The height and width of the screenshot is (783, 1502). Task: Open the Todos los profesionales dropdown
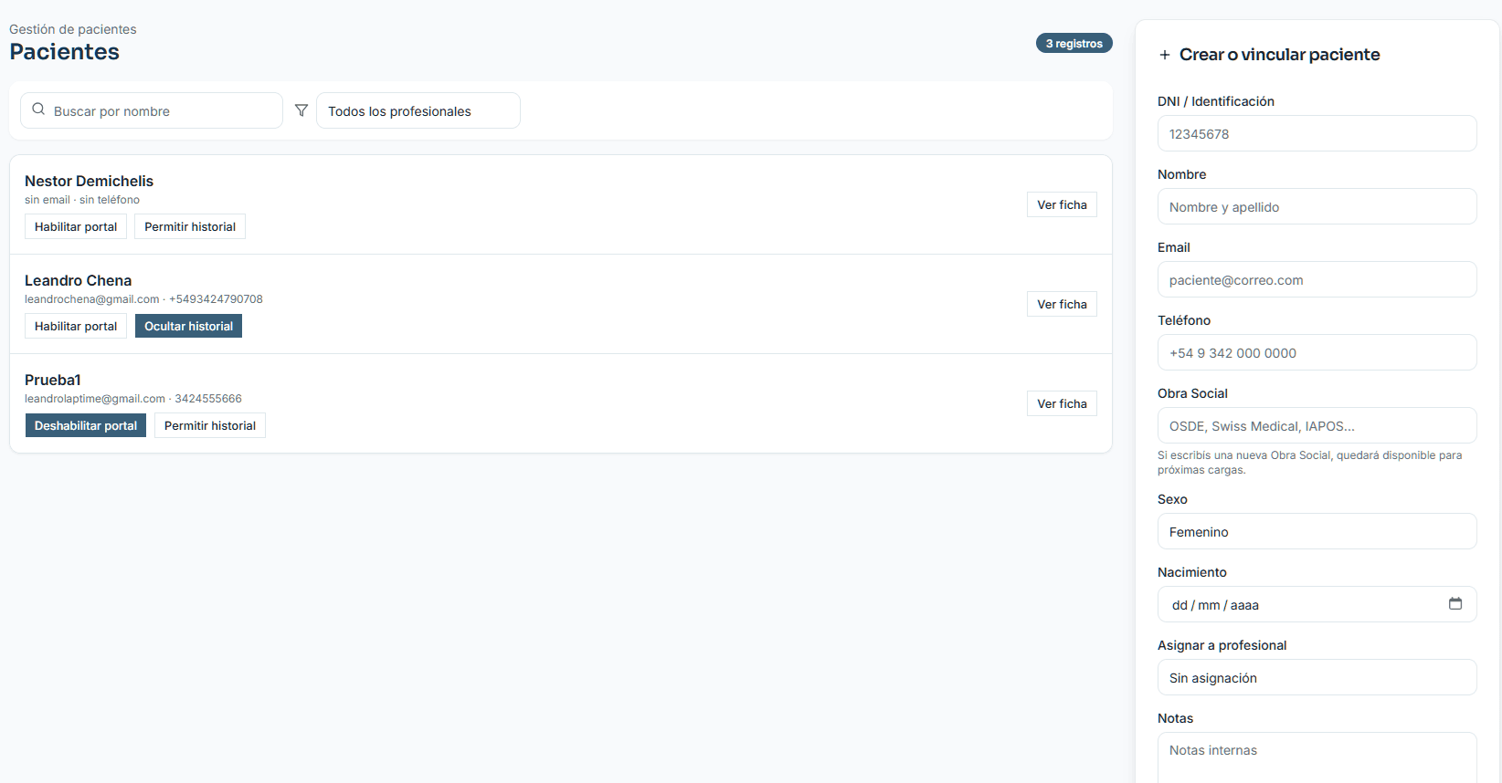(418, 110)
